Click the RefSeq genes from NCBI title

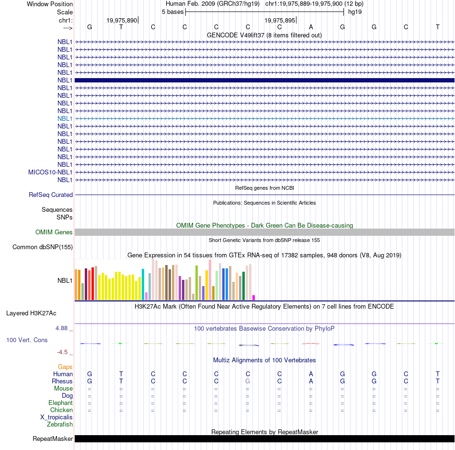[x=264, y=188]
